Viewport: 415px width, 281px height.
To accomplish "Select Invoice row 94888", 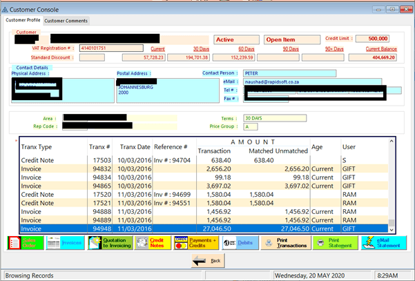I will click(204, 212).
